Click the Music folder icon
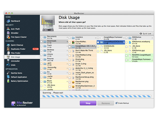 click(45, 82)
